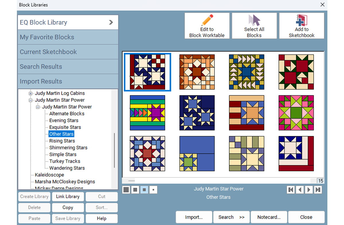Select the Evening Stars category in tree
This screenshot has height=225, width=344.
(64, 121)
